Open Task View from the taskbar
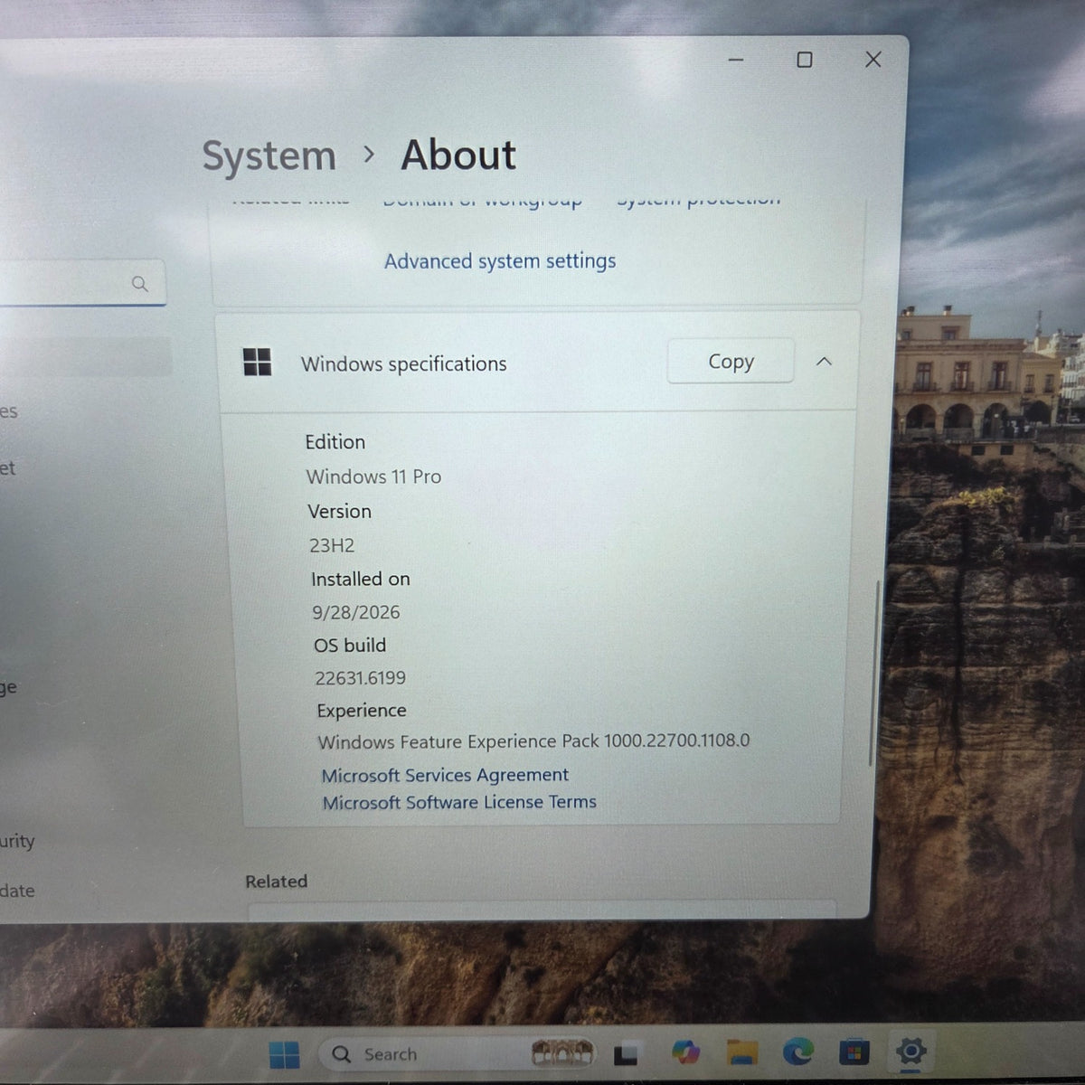The width and height of the screenshot is (1085, 1085). click(626, 1054)
